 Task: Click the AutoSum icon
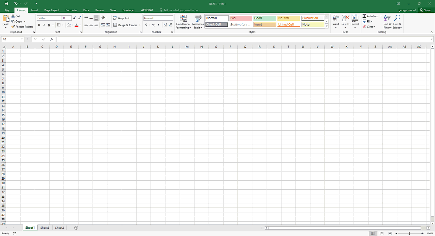click(365, 16)
